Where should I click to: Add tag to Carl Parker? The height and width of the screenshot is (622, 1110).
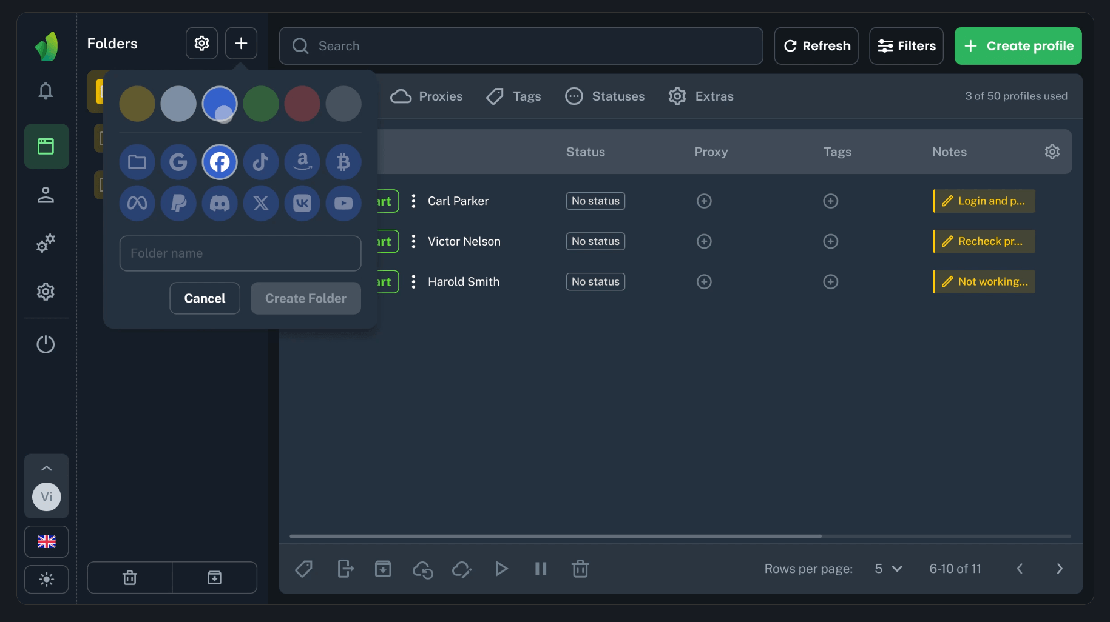831,201
